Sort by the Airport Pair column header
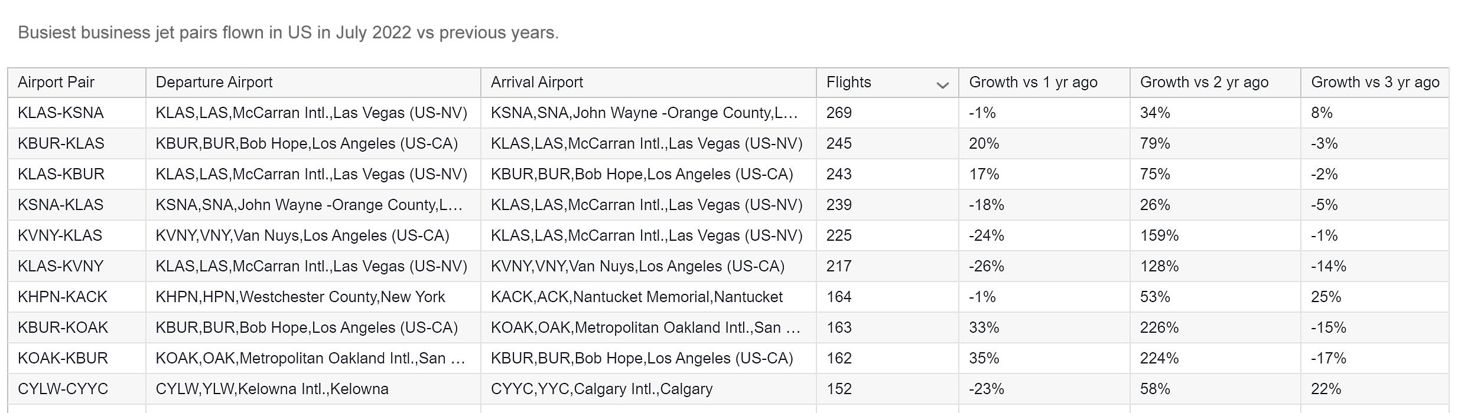Screen dimensions: 1458x413 77,83
